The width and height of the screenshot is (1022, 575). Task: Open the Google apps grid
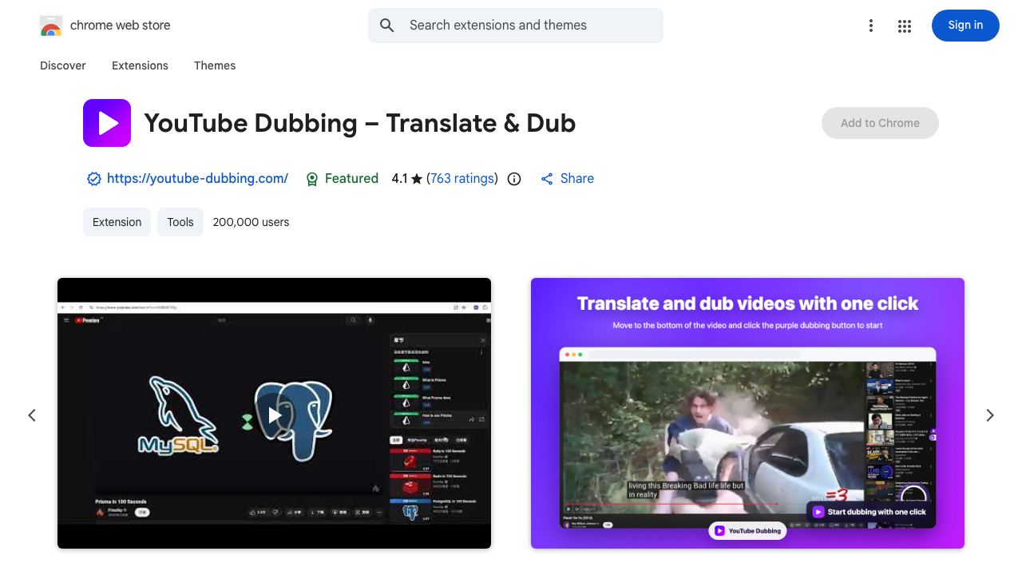click(905, 26)
